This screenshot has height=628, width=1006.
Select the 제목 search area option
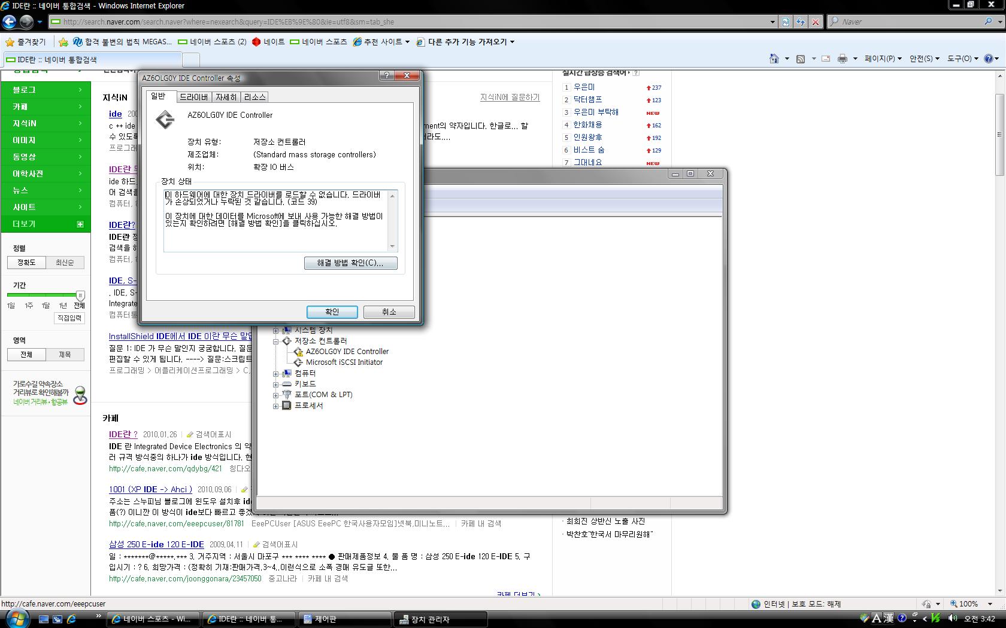pos(65,355)
